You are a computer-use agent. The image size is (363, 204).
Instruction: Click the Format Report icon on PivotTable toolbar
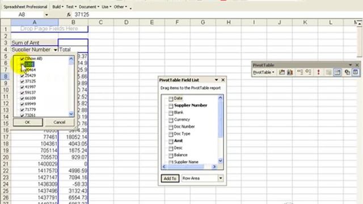click(x=282, y=73)
